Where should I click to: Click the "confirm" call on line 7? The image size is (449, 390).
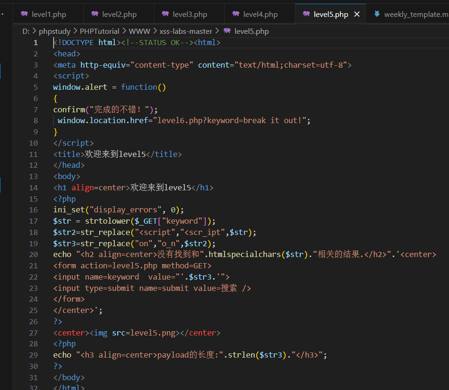(69, 109)
